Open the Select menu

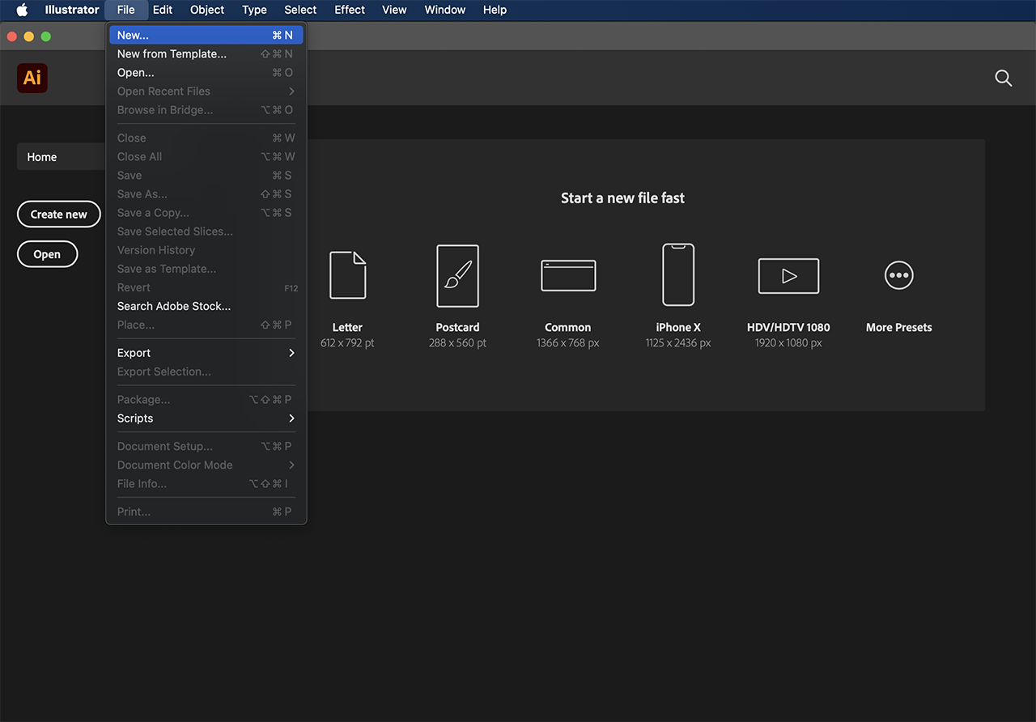pyautogui.click(x=300, y=10)
